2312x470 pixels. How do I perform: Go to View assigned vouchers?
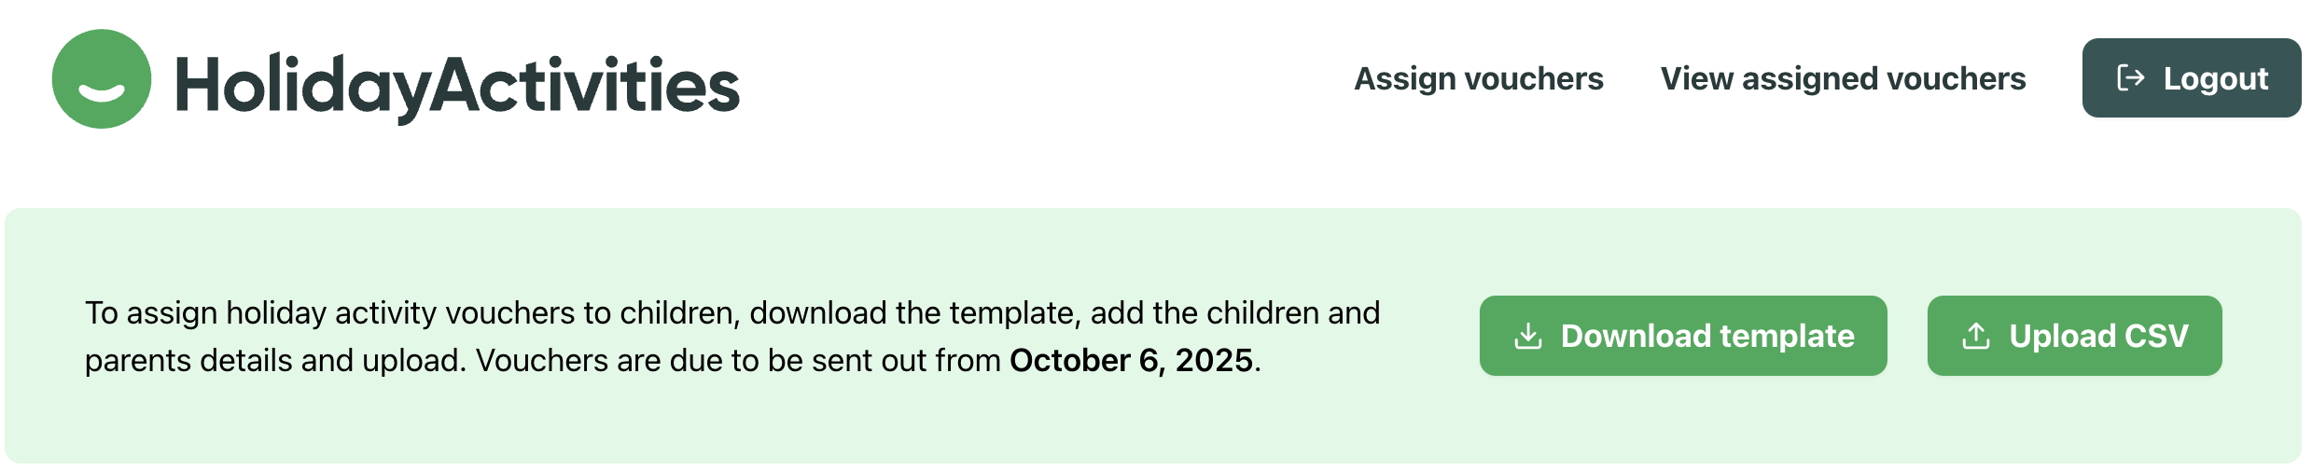tap(1843, 79)
